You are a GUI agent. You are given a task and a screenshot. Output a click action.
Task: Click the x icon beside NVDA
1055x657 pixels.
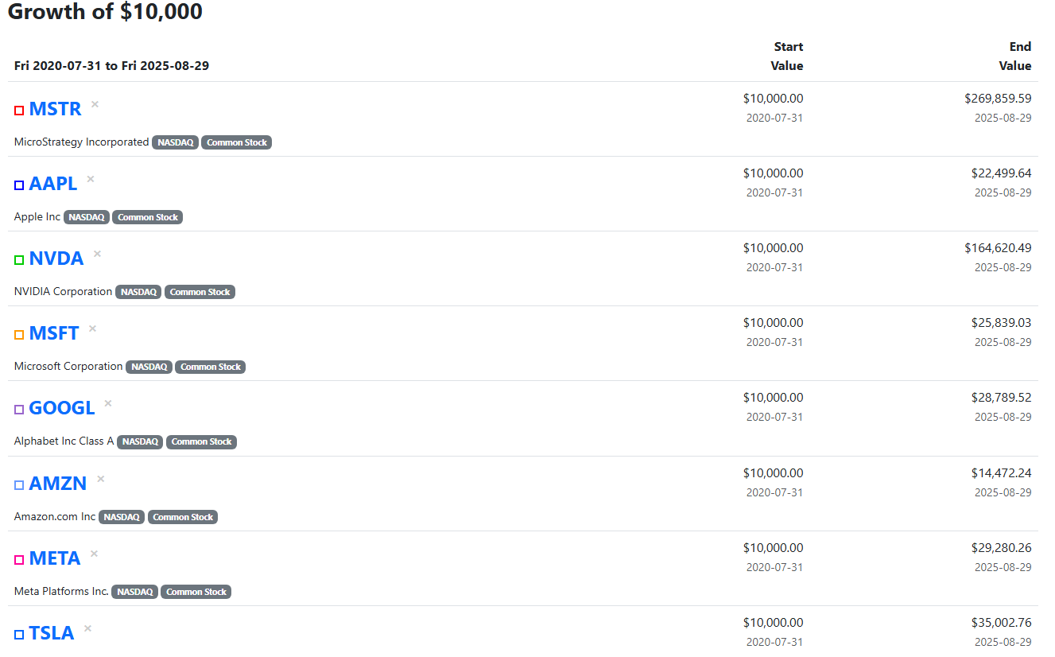[97, 254]
